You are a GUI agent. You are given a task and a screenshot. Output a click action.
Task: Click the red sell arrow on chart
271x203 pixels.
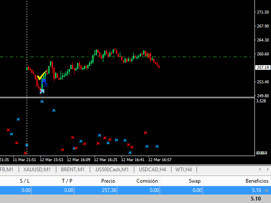click(x=149, y=55)
